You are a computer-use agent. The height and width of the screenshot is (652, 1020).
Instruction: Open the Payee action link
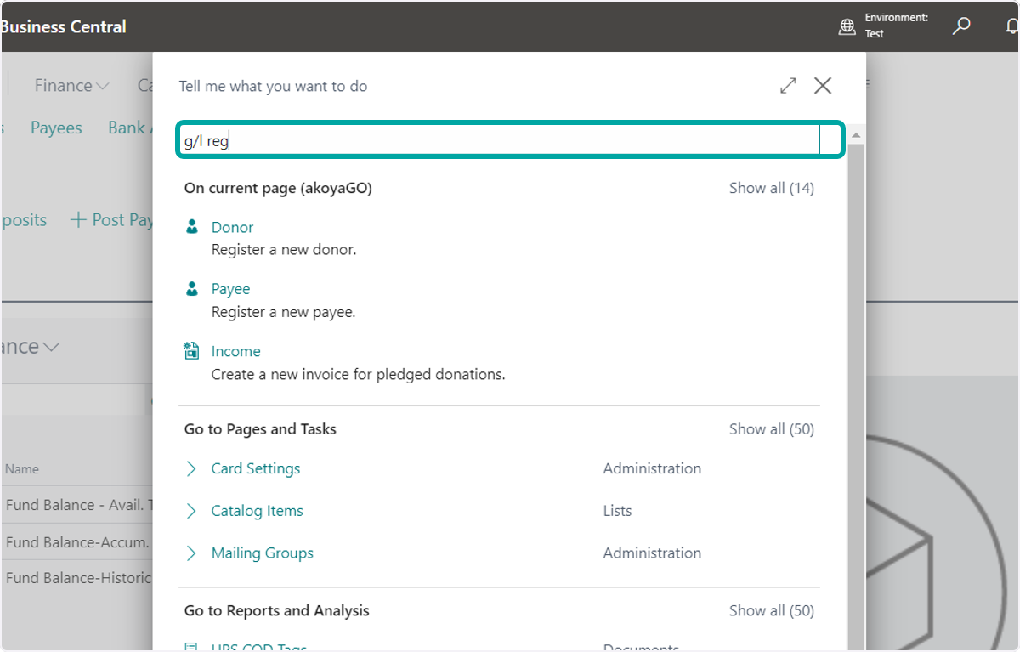click(230, 289)
